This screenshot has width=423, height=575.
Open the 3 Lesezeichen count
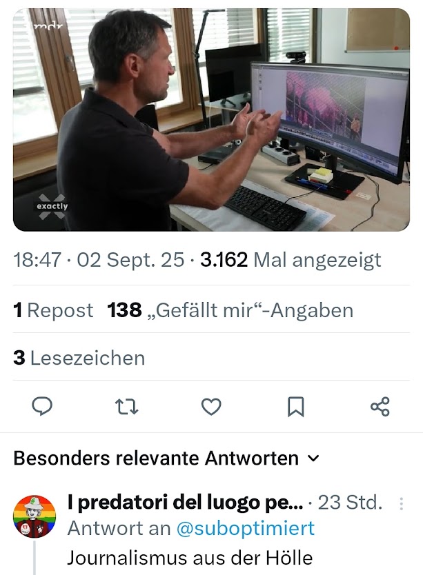click(79, 358)
